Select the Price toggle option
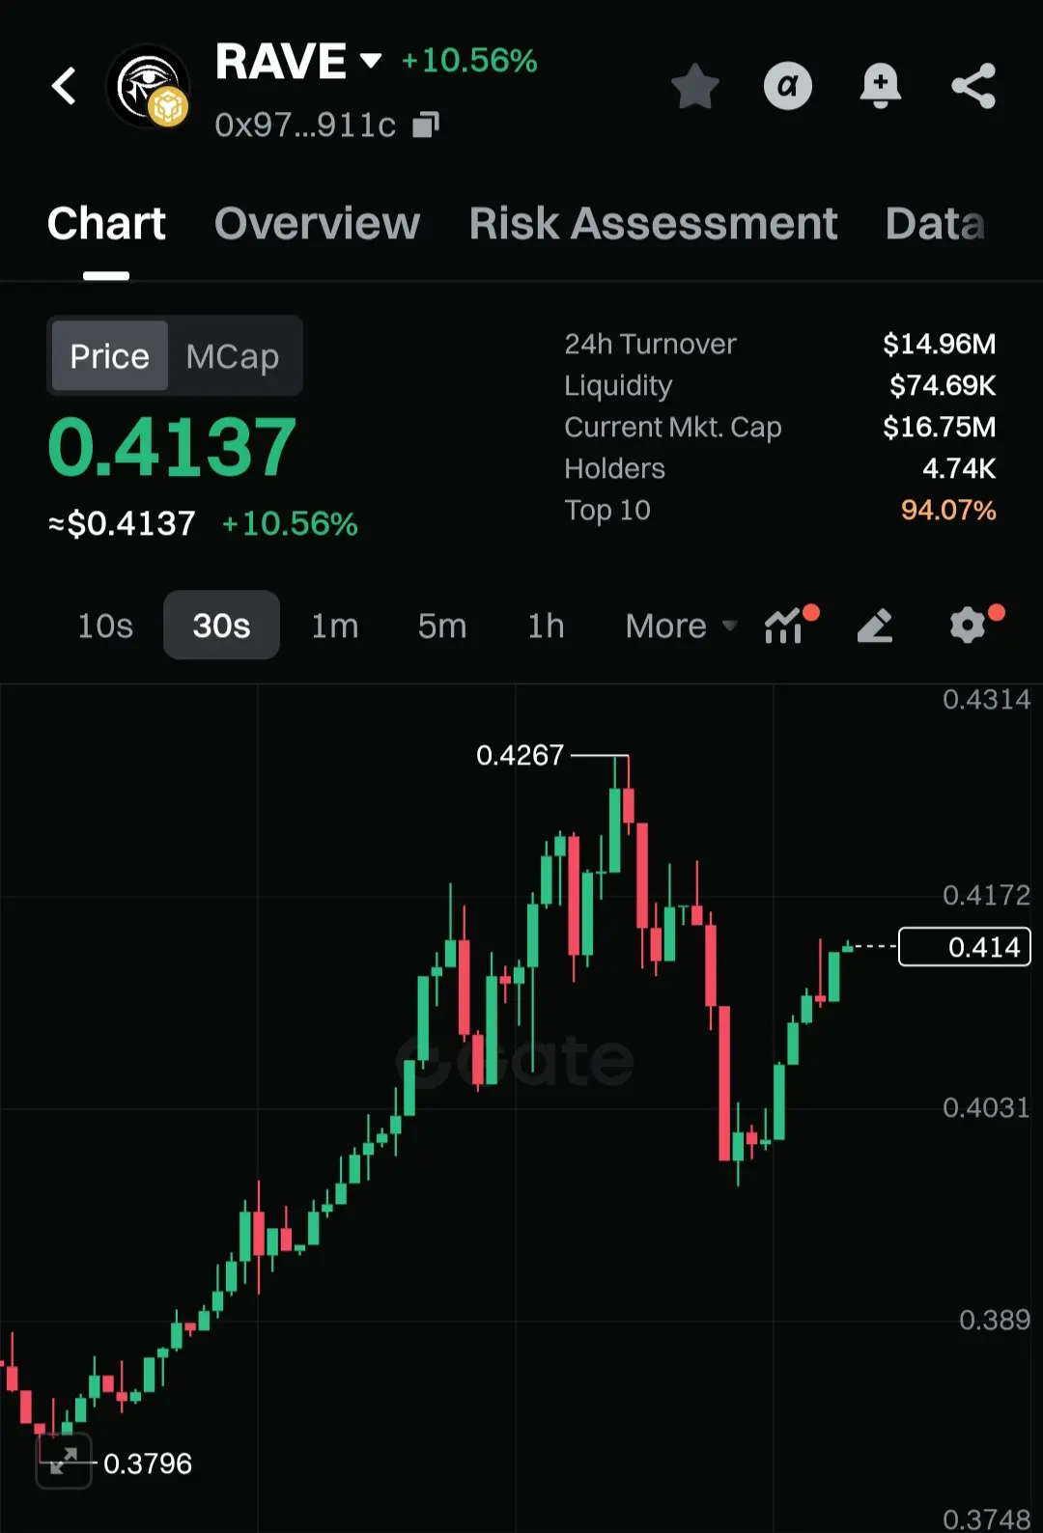 (110, 356)
